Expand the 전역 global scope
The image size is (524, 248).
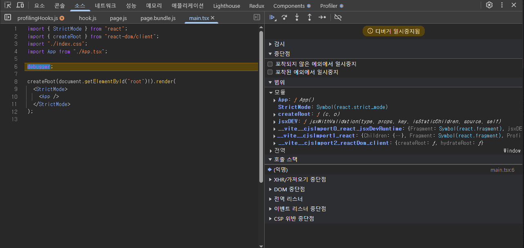point(279,151)
